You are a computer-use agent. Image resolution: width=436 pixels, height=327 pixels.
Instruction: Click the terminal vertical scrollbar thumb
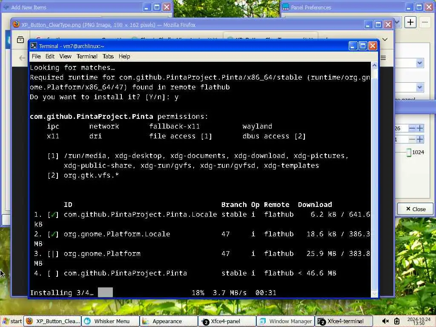(x=374, y=184)
